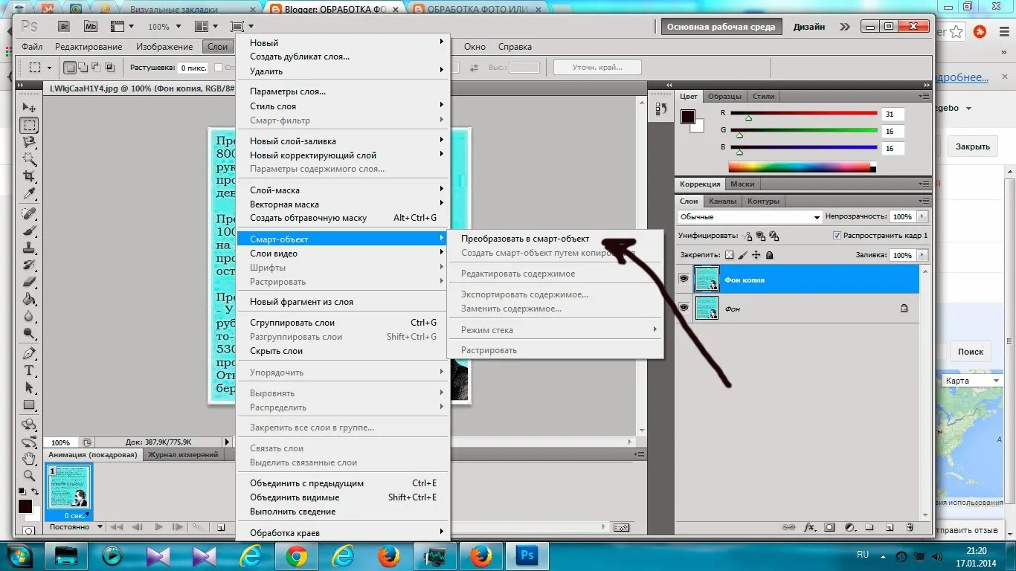Open the Заливка fill slider arrow
This screenshot has height=571, width=1016.
pyautogui.click(x=922, y=255)
